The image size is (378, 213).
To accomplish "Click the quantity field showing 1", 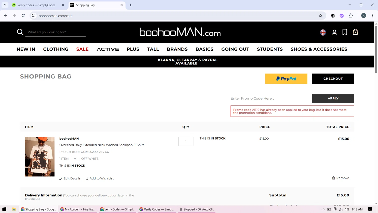I will click(186, 142).
